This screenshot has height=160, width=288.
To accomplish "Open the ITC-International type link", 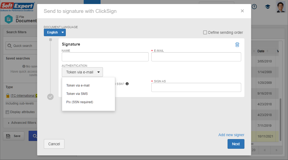I will 24,96.
